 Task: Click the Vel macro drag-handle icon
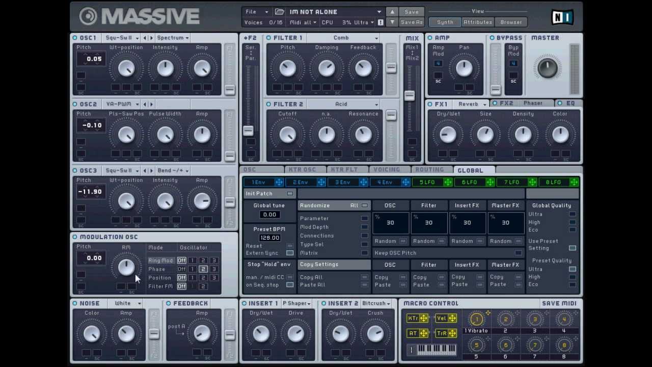(452, 319)
